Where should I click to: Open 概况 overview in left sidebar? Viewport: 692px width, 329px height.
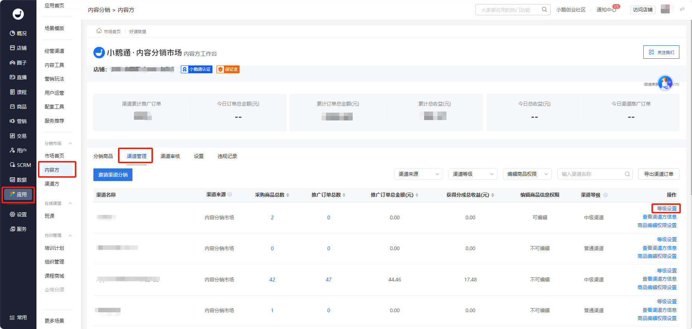pyautogui.click(x=18, y=33)
